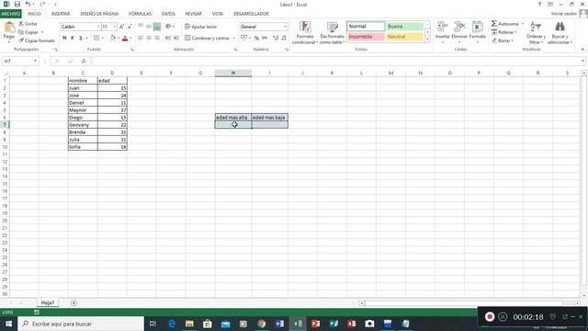Viewport: 588px width, 331px height.
Task: Open Ordenar y filtrar menu
Action: [536, 33]
